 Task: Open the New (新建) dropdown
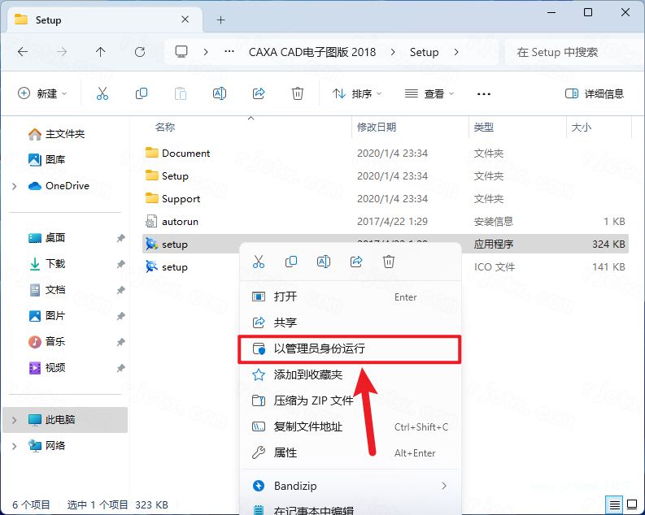[42, 93]
